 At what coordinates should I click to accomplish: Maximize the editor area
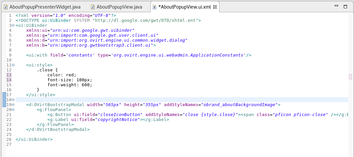[345, 7]
